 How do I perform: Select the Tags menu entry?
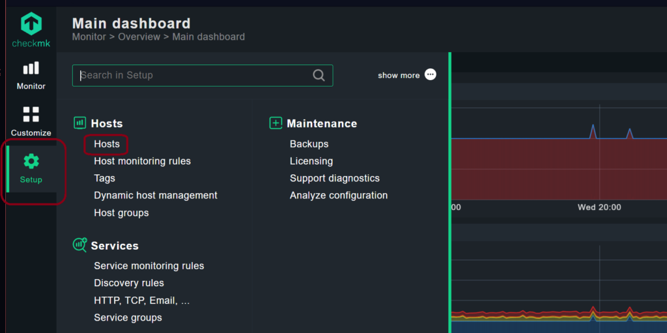105,178
